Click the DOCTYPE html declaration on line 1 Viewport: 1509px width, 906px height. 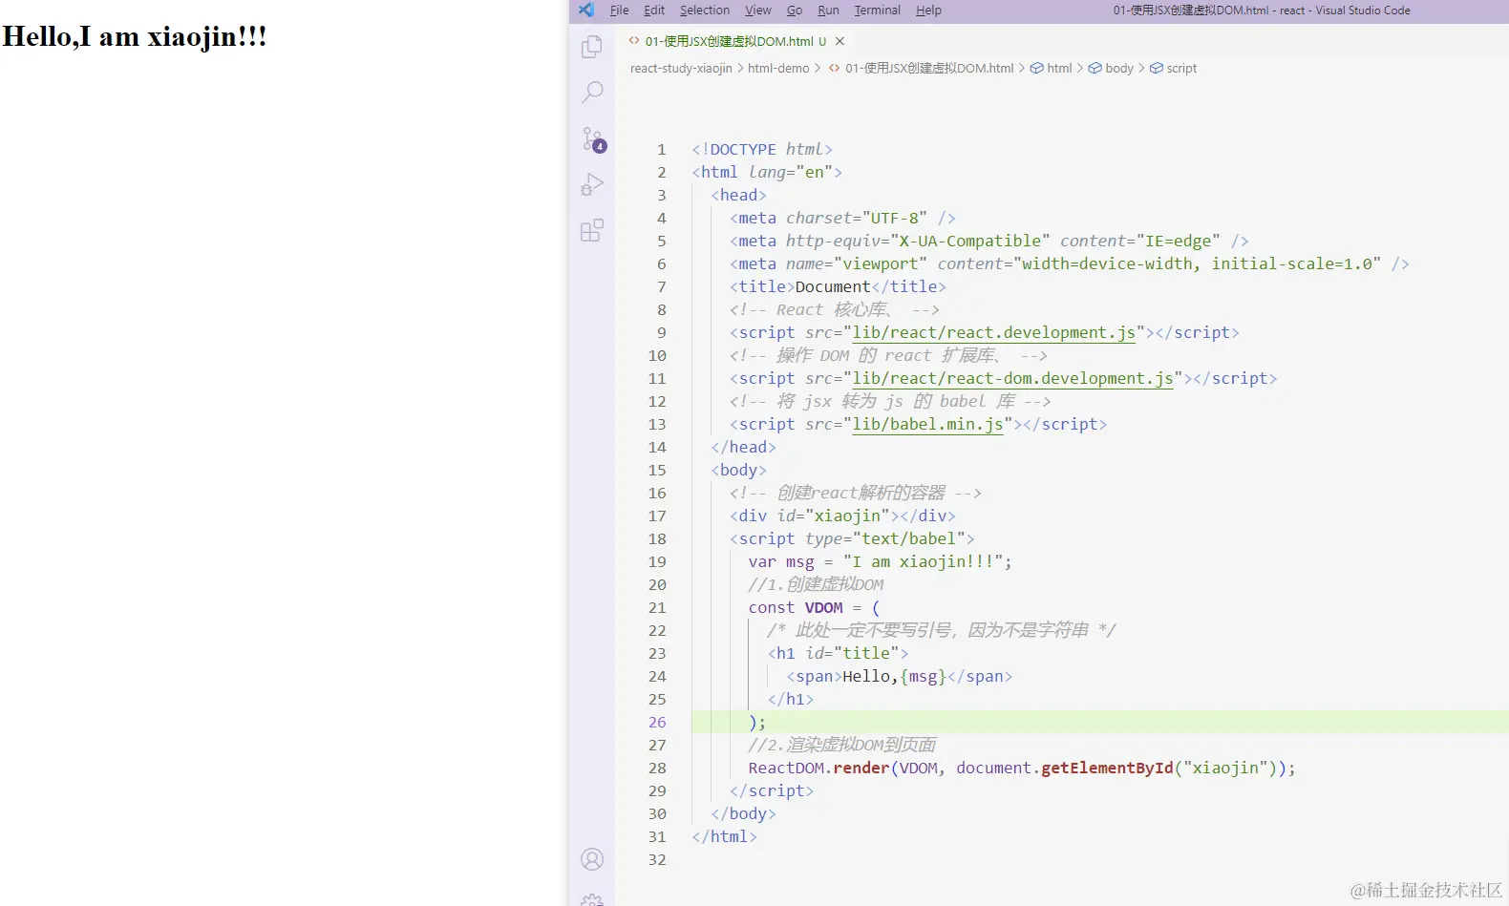click(762, 149)
